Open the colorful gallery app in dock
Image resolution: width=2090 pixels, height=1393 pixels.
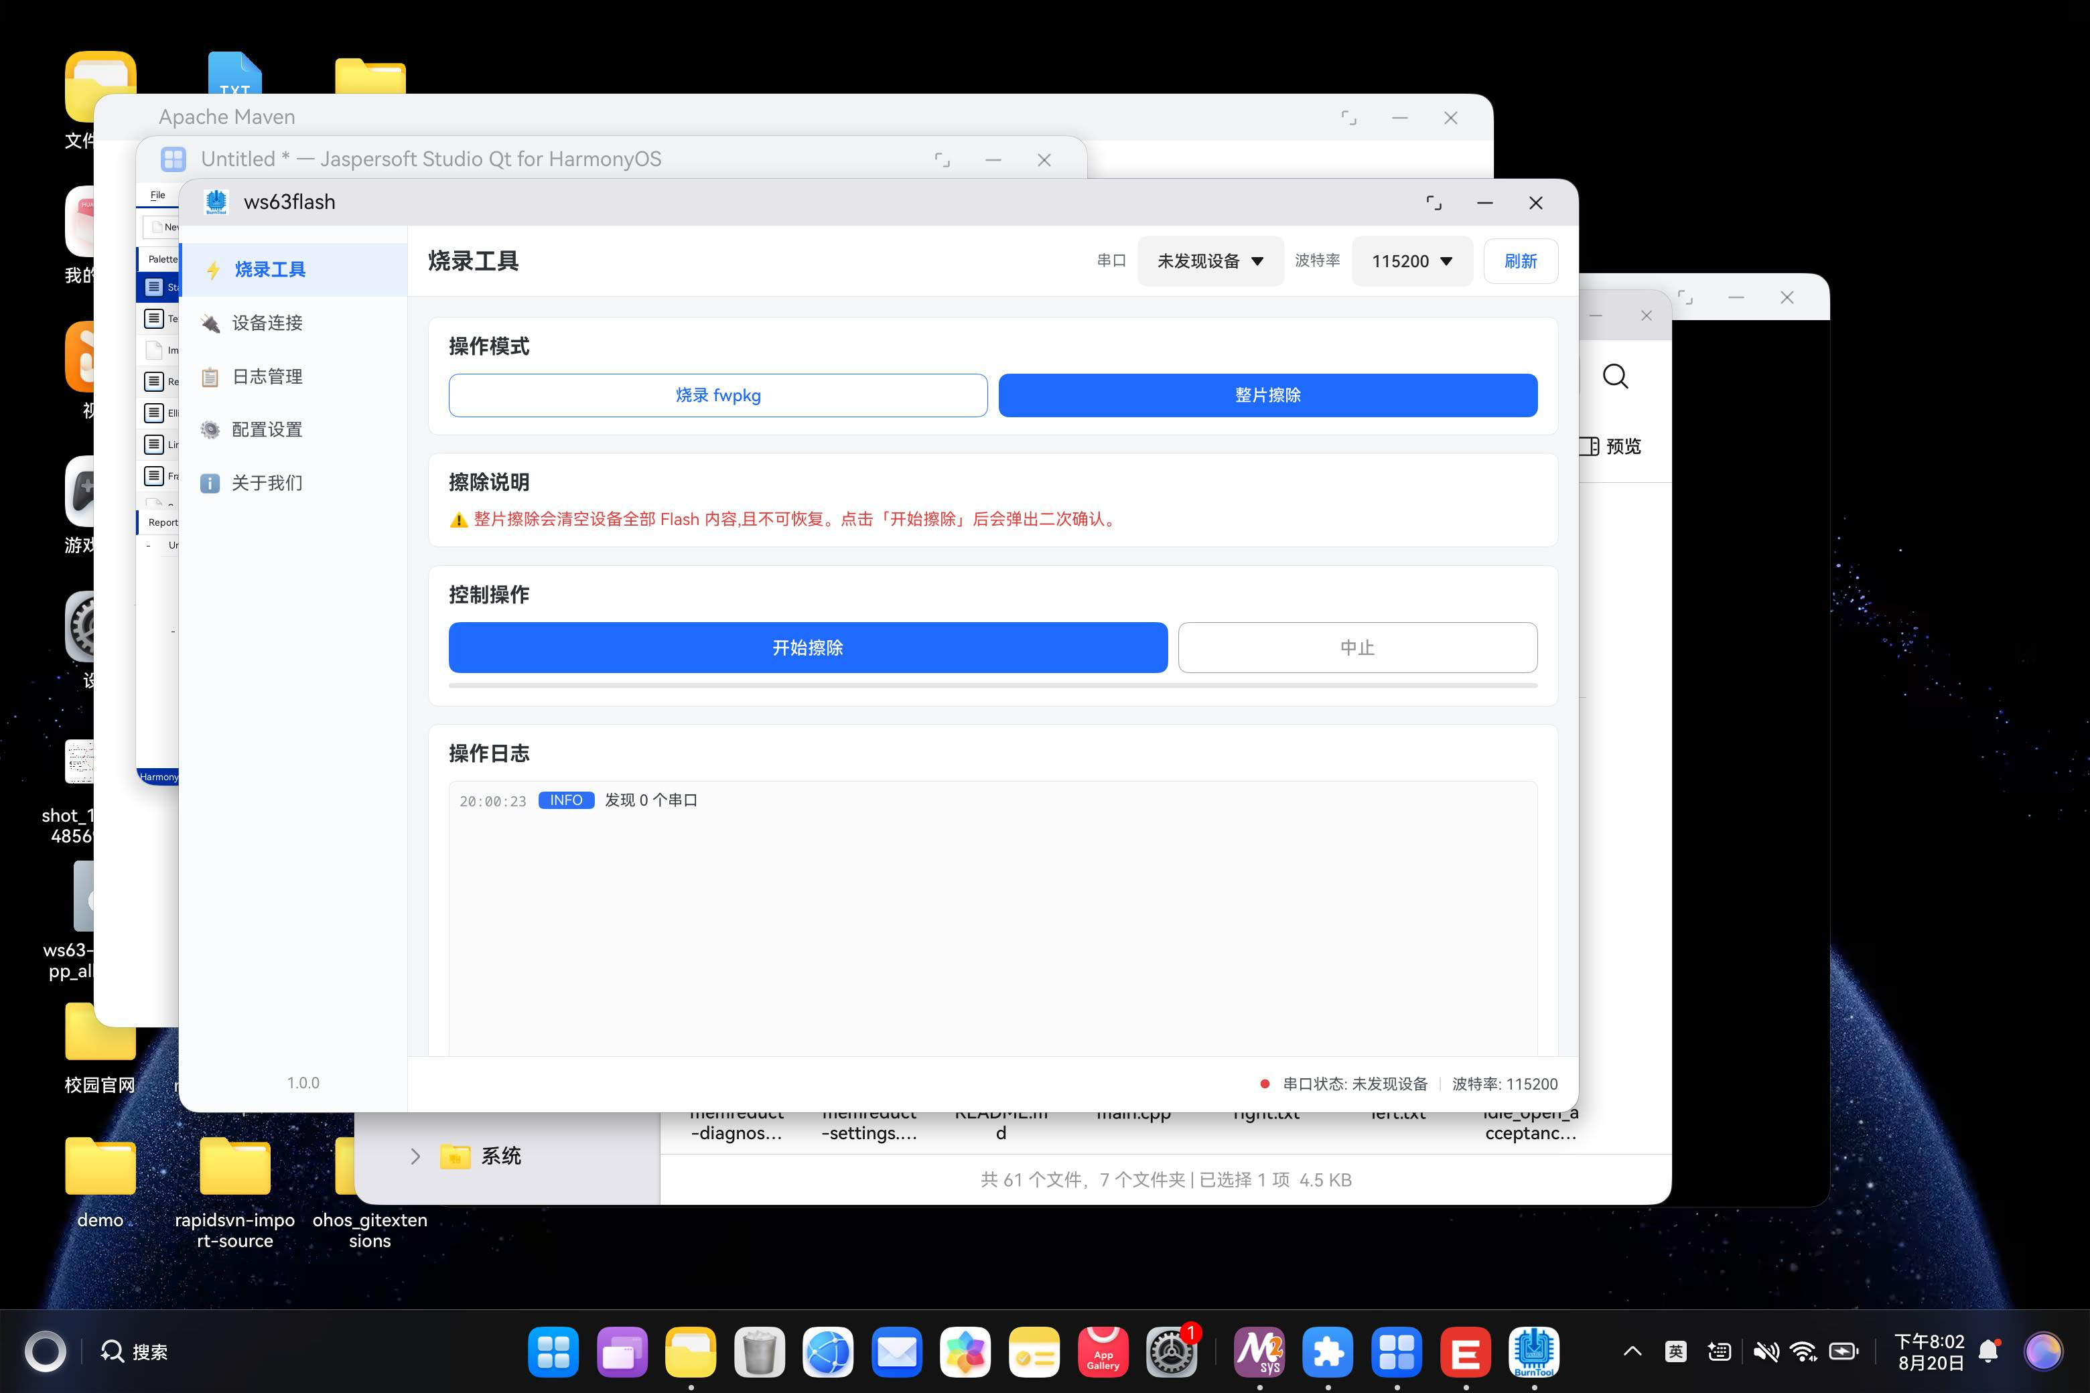tap(965, 1352)
